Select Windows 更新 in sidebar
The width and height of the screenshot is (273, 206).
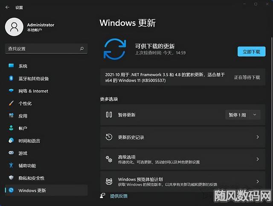coord(46,190)
